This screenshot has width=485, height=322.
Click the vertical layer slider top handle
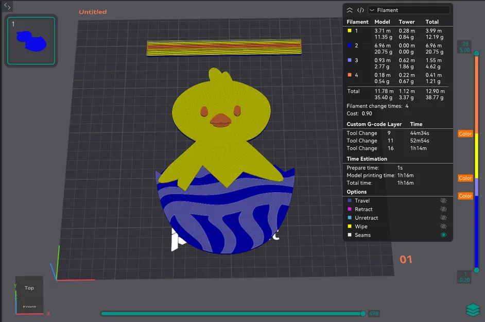(x=477, y=53)
